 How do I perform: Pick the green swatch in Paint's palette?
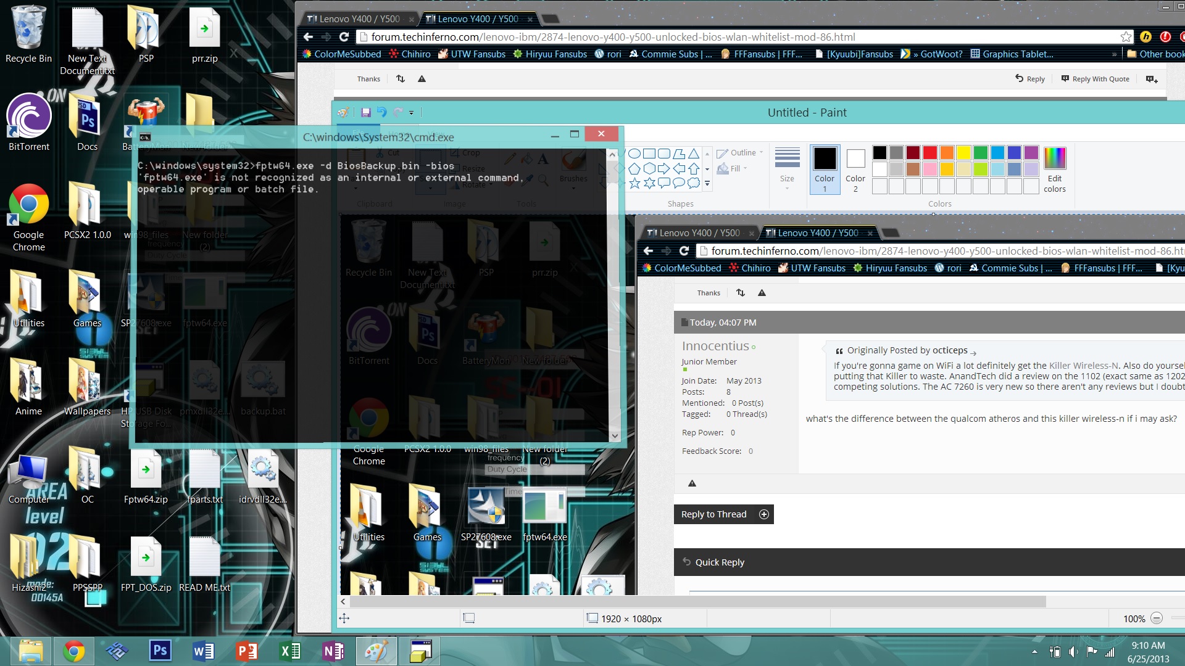(980, 152)
